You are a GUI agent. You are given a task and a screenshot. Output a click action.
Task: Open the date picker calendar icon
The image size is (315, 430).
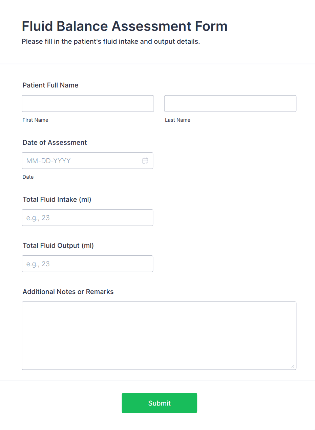145,161
